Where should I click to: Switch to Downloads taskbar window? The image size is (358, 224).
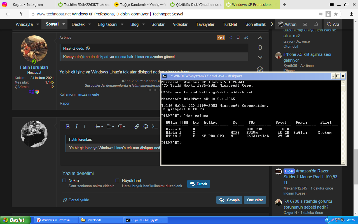tap(100, 220)
